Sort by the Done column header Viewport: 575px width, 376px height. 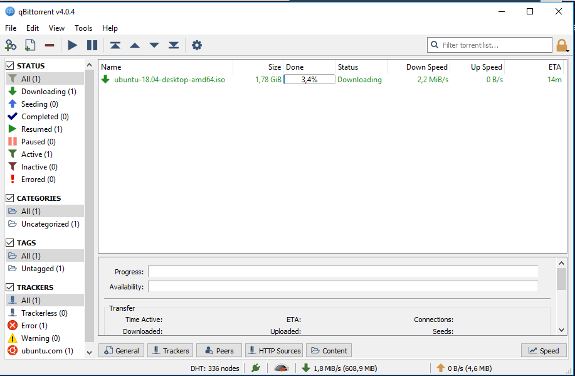coord(309,67)
